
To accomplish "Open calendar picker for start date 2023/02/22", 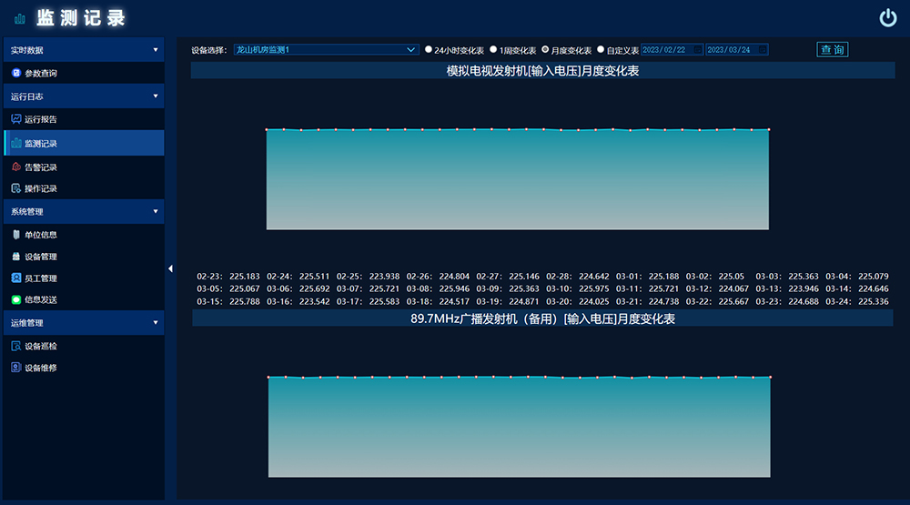I will click(698, 50).
